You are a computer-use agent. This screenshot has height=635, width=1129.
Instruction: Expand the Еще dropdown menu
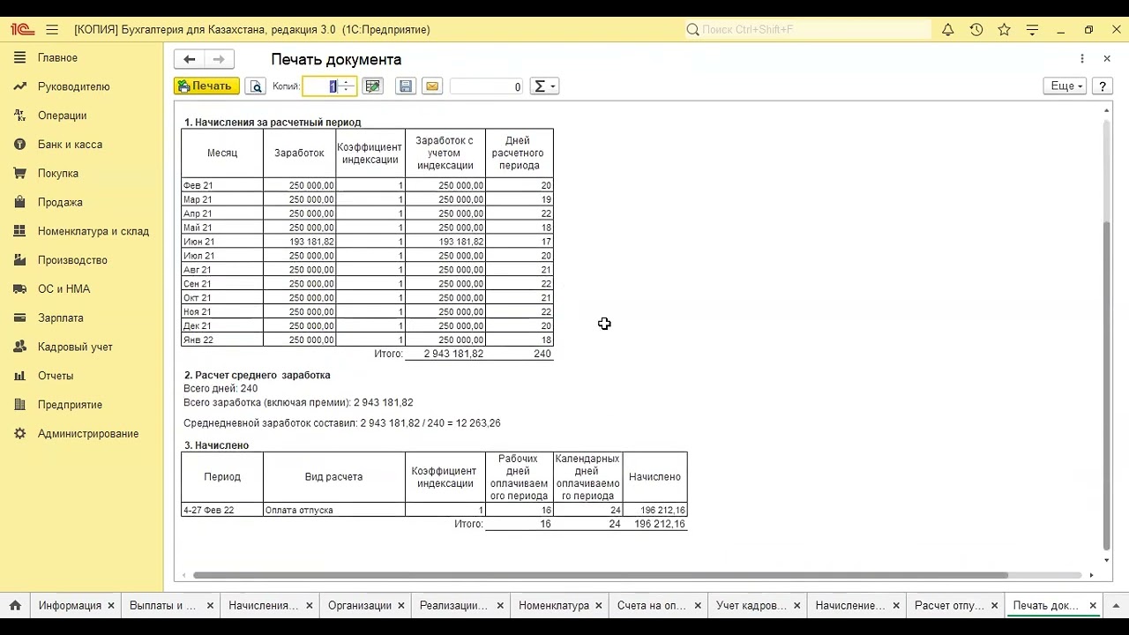tap(1065, 86)
